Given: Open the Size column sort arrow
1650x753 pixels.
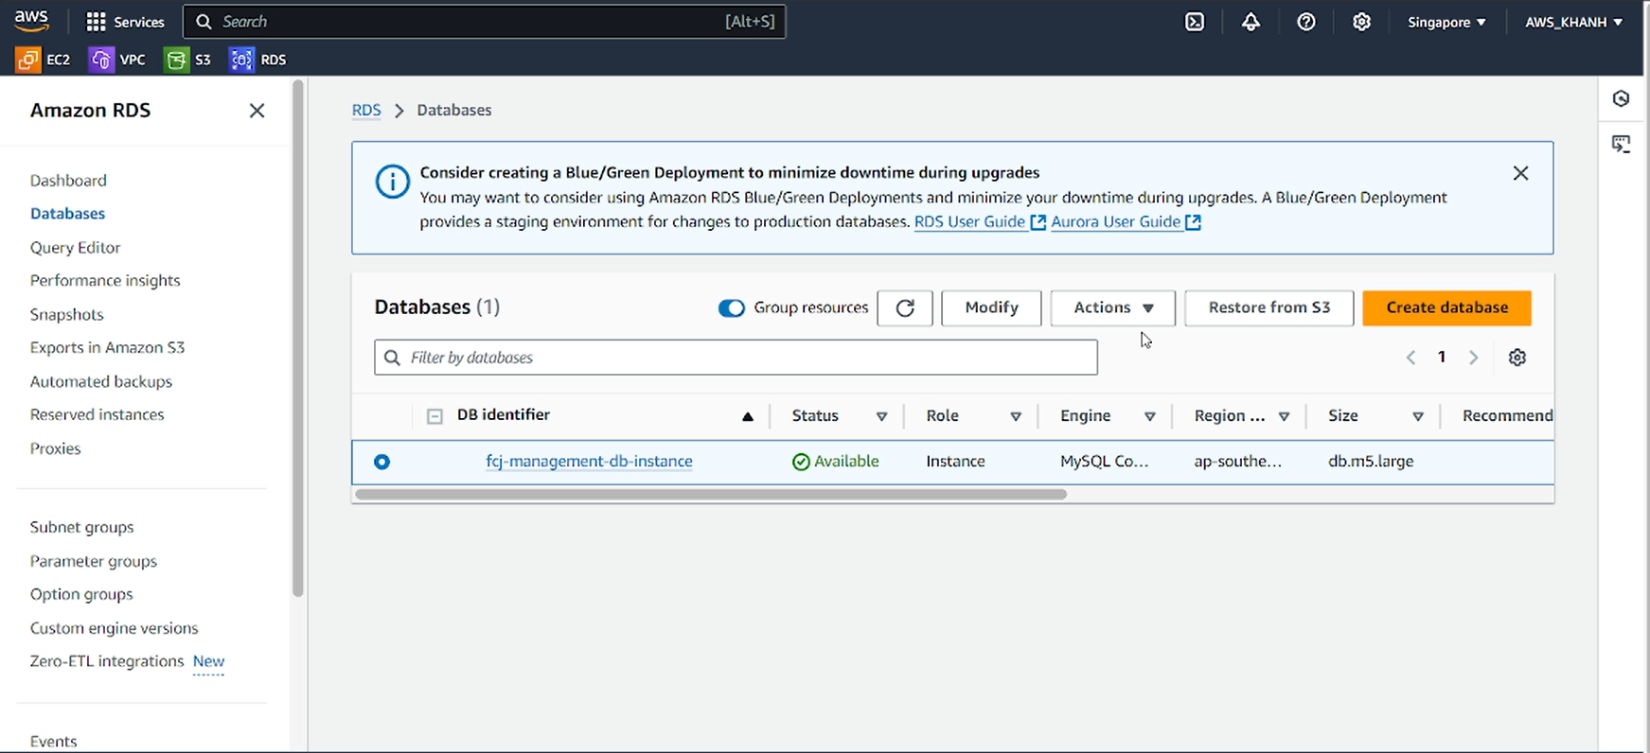Looking at the screenshot, I should point(1418,416).
